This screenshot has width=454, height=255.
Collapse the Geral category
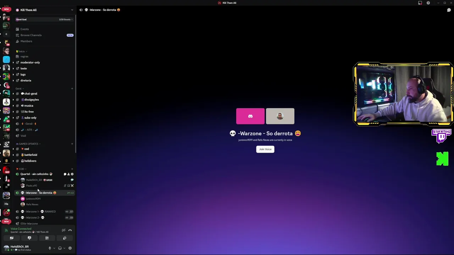click(x=20, y=89)
